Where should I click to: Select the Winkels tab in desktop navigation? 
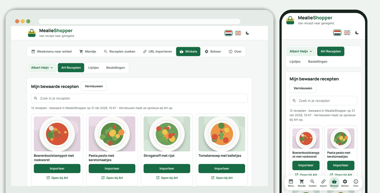[x=188, y=52]
